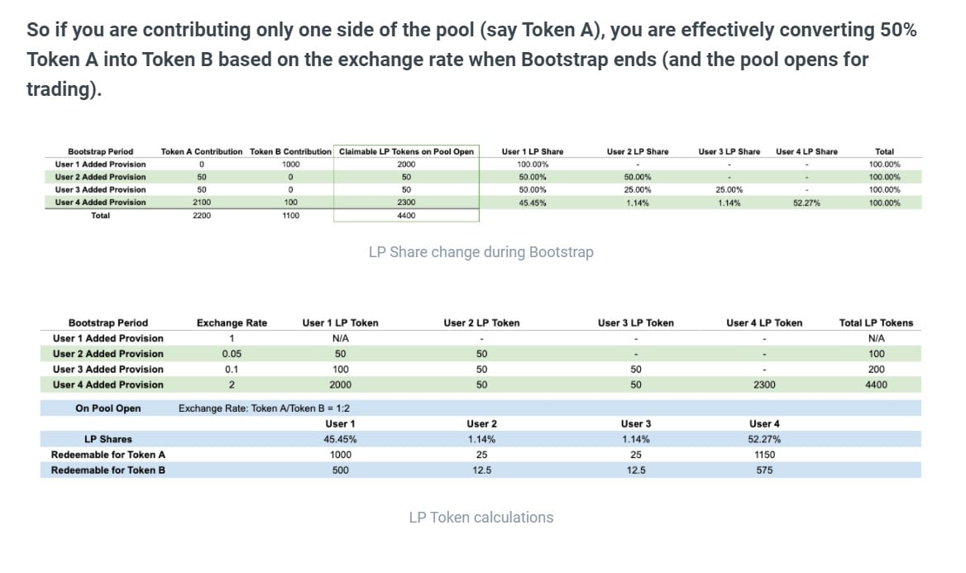Click the 0.05 exchange rate cell
The height and width of the screenshot is (573, 966).
[x=232, y=354]
